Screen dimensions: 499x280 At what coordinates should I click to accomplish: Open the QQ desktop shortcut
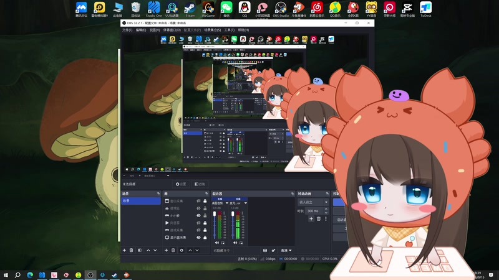click(245, 9)
